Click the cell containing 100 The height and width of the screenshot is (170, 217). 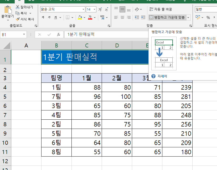(117, 96)
